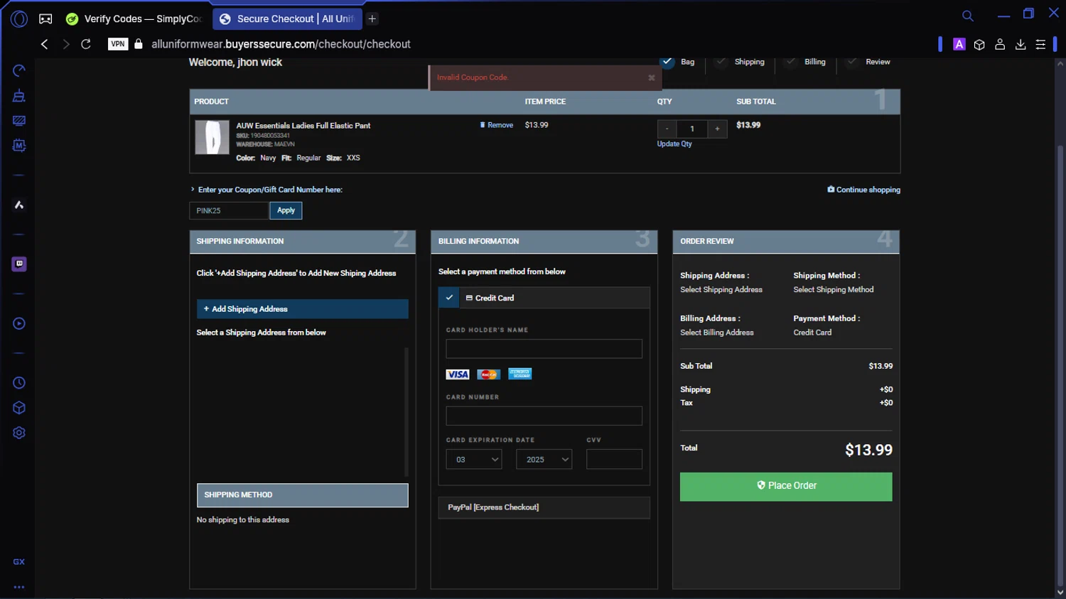Dismiss the Invalid Coupon Code alert
The height and width of the screenshot is (599, 1066).
[x=651, y=78]
